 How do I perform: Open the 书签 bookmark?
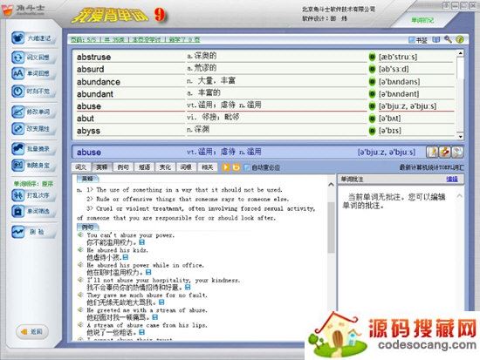pyautogui.click(x=418, y=40)
